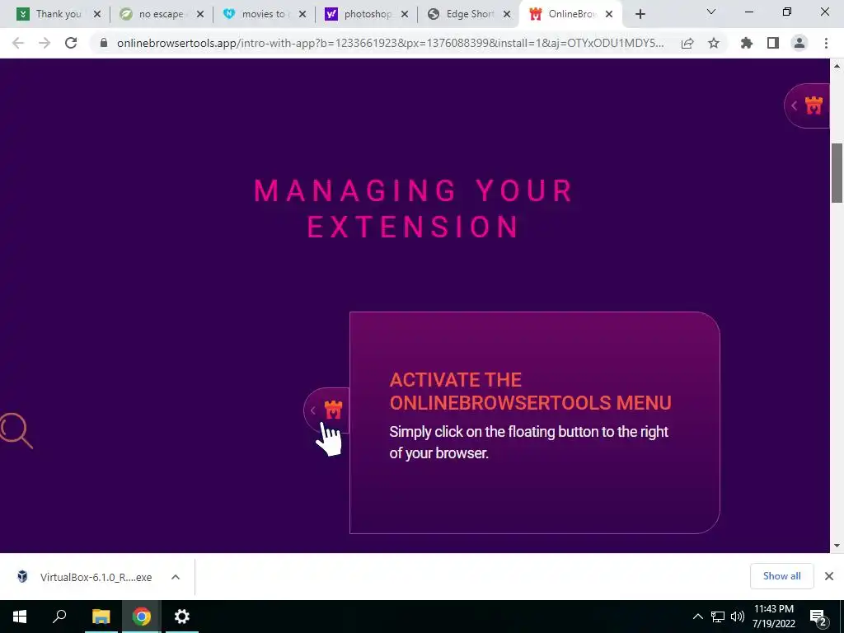The height and width of the screenshot is (633, 844).
Task: Bookmark this page with the star icon
Action: (x=714, y=43)
